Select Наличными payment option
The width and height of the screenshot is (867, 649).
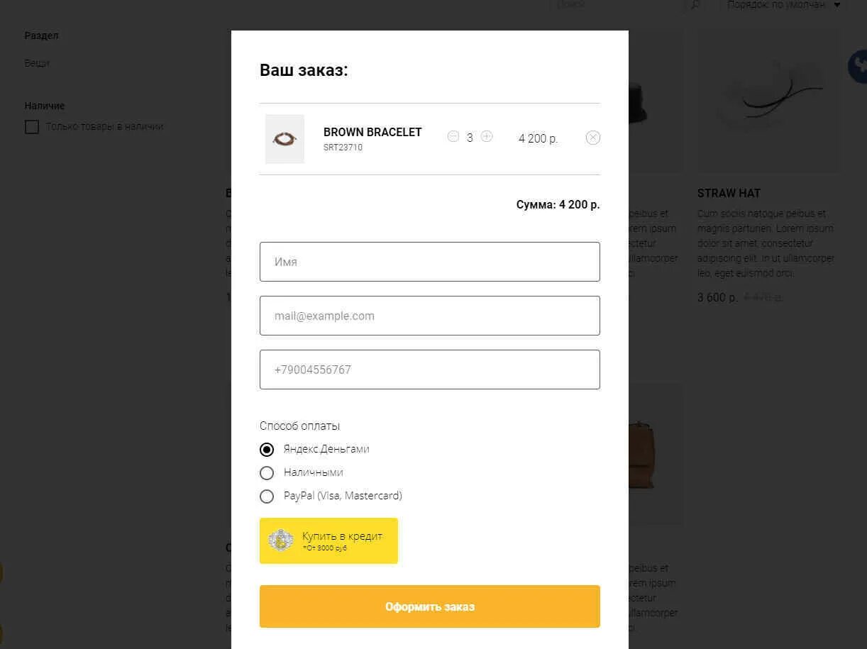[x=267, y=472]
